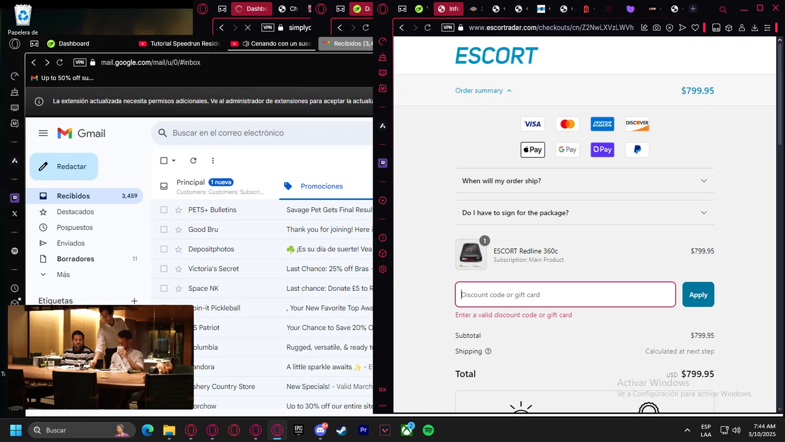Image resolution: width=785 pixels, height=442 pixels.
Task: Switch to the Recibidos browser tab
Action: tap(347, 43)
